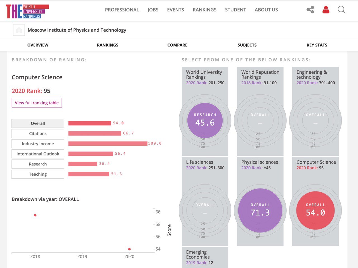
Task: Open the Events menu
Action: 176,10
